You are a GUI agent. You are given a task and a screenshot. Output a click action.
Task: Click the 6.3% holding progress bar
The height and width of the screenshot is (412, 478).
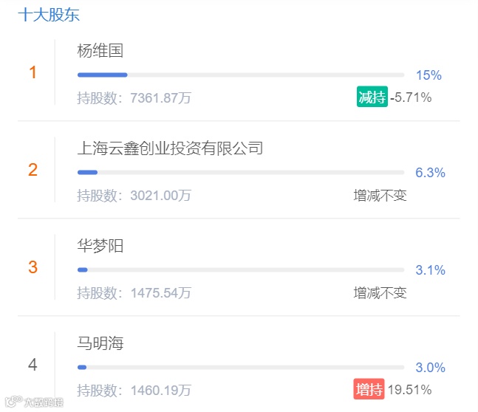(241, 173)
